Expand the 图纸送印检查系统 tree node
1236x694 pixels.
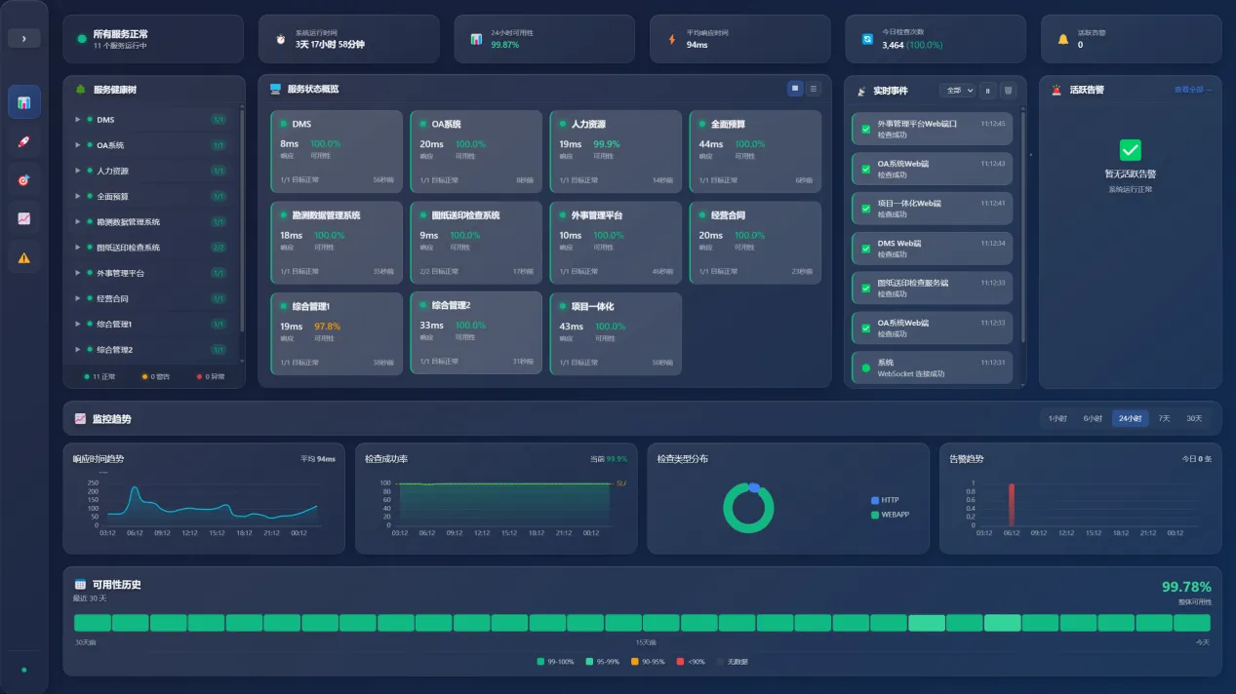pyautogui.click(x=78, y=248)
